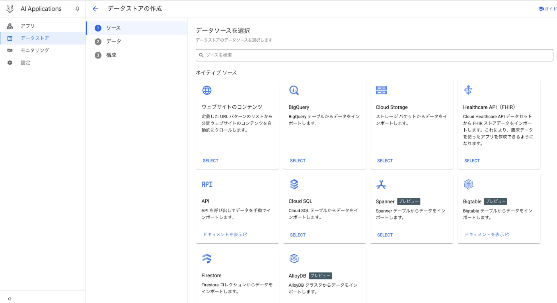Click the プレビュー badge on Bigtable
Screen dimensions: 557x303
pyautogui.click(x=495, y=201)
